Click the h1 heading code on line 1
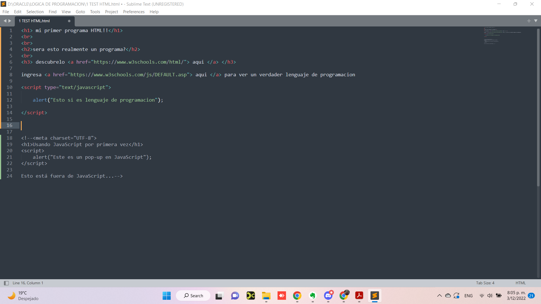This screenshot has width=541, height=304. (72, 30)
